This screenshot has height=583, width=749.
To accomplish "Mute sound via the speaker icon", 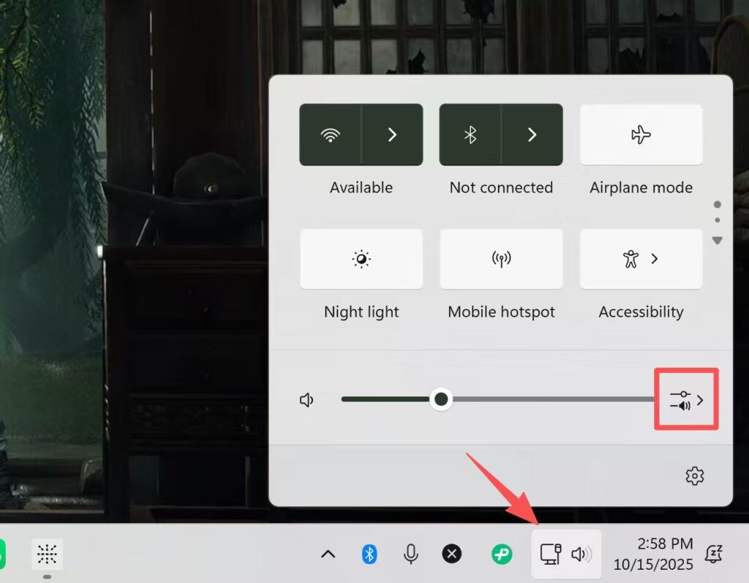I will tap(307, 400).
